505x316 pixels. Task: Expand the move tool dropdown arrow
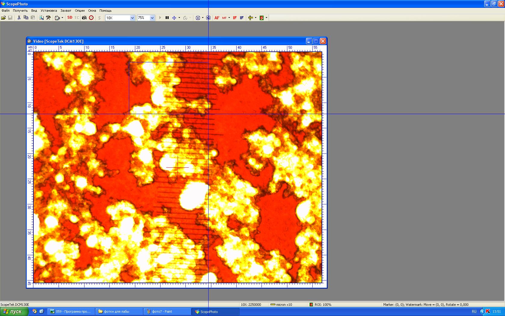[179, 18]
